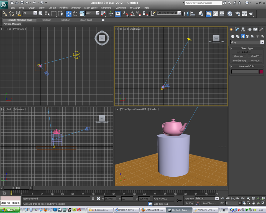Activate the Select and Rotate tool

(75, 14)
